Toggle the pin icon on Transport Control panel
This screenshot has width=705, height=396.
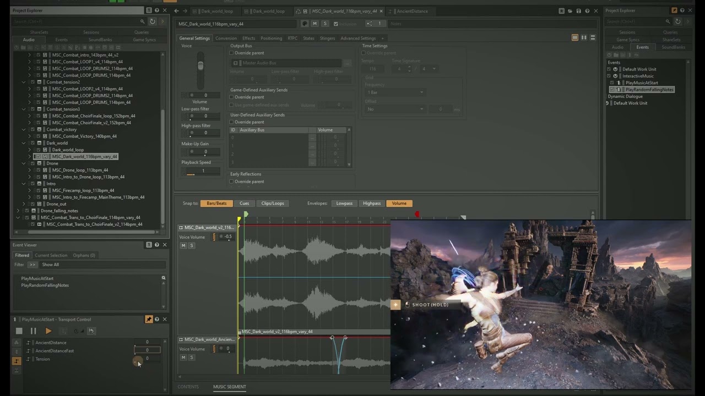click(149, 319)
